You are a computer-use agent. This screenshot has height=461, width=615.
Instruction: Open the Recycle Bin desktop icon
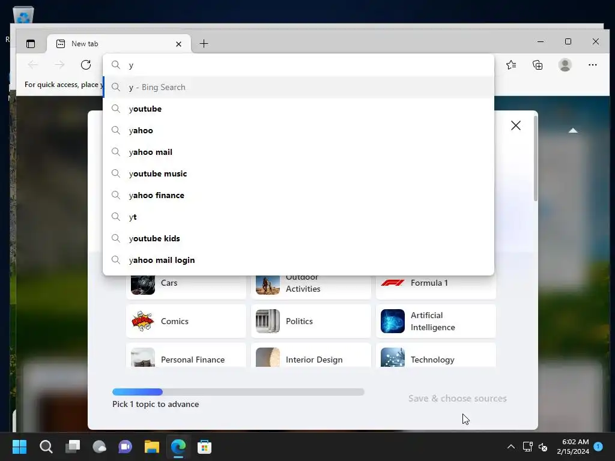pyautogui.click(x=23, y=15)
